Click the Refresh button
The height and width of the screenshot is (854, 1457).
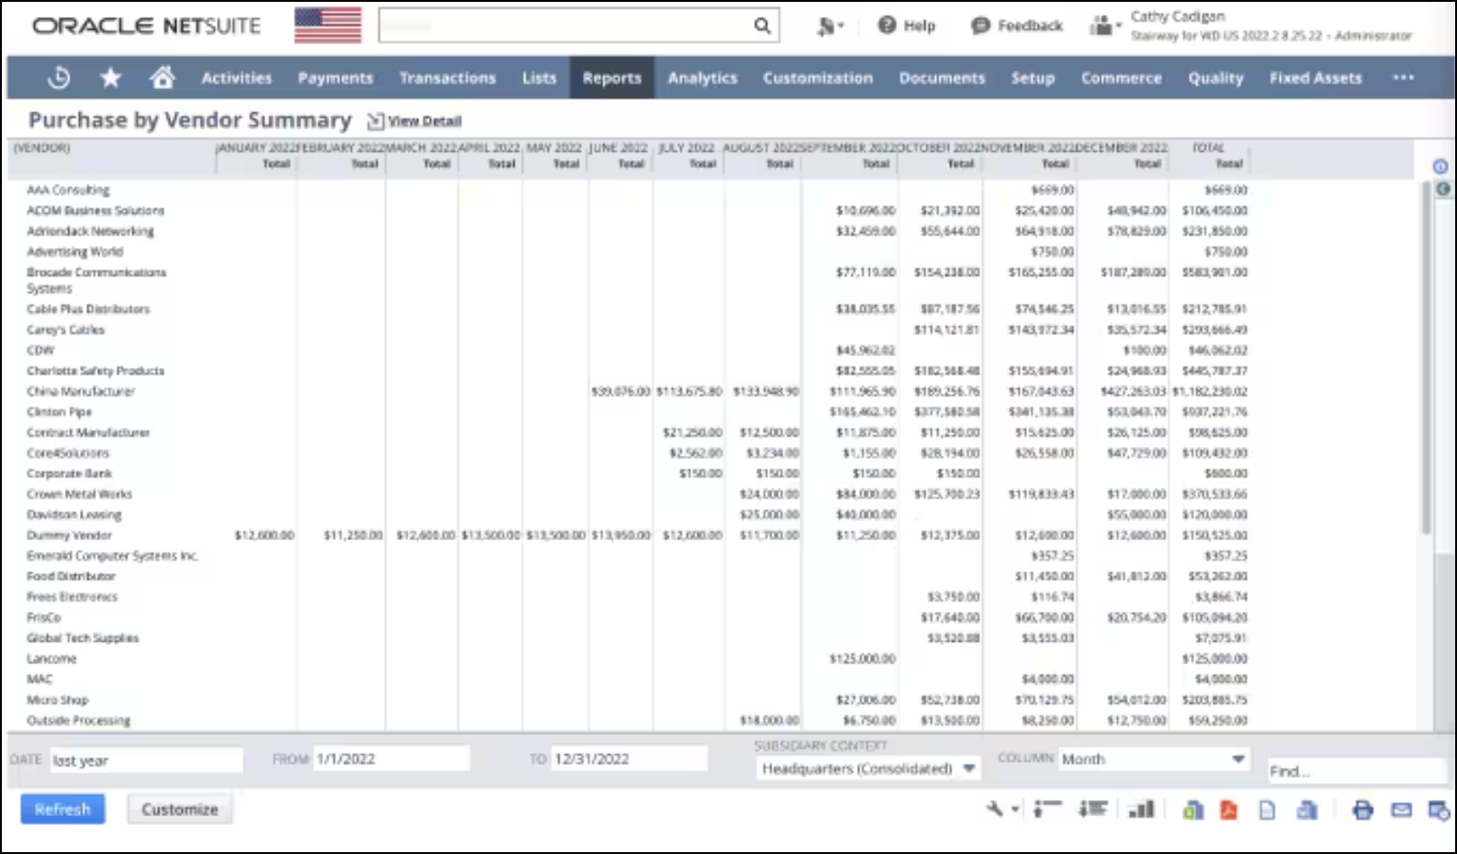click(x=63, y=809)
